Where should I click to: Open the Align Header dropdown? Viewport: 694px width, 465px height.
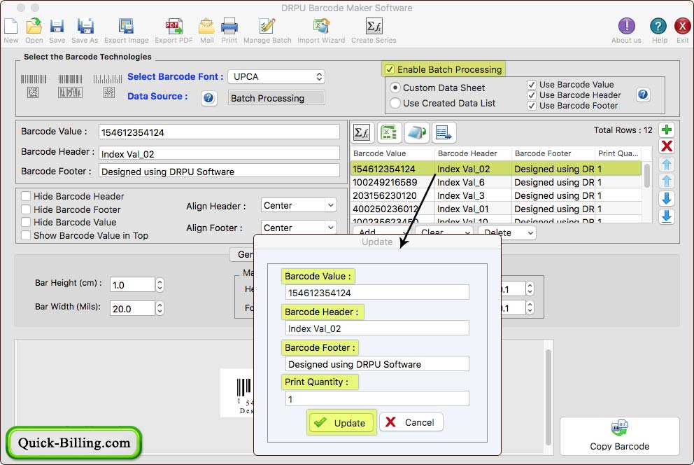(x=299, y=205)
